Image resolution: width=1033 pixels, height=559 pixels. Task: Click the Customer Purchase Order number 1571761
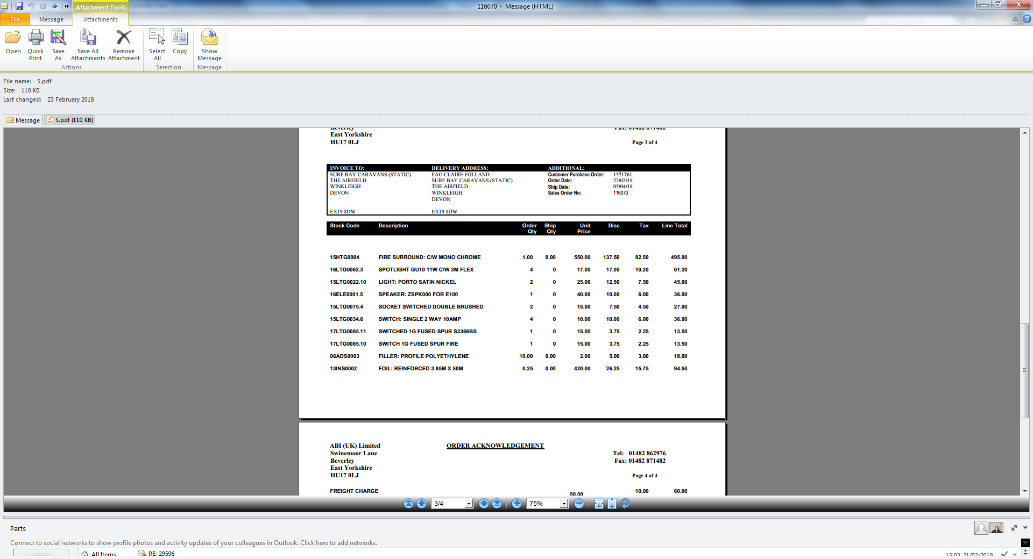pos(622,175)
